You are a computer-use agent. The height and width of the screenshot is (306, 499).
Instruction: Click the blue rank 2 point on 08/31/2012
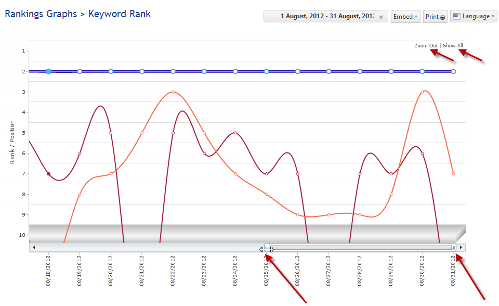tap(453, 71)
